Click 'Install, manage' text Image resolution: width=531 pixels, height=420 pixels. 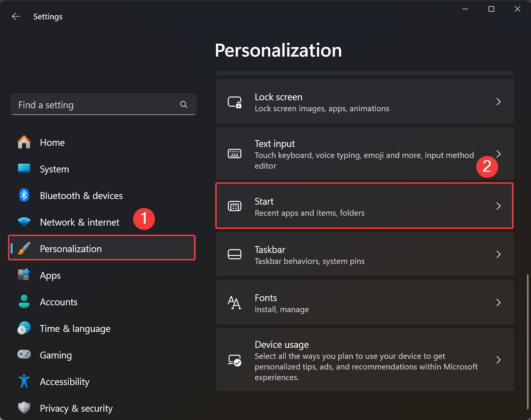pos(282,309)
